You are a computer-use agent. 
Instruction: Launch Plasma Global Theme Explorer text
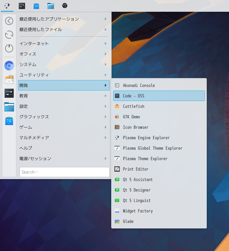[153, 148]
